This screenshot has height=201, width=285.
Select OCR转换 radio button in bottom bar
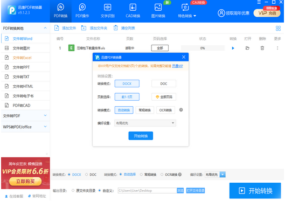coord(162,175)
